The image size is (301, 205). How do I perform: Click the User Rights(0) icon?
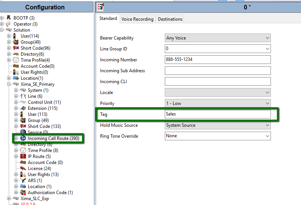pos(16,72)
